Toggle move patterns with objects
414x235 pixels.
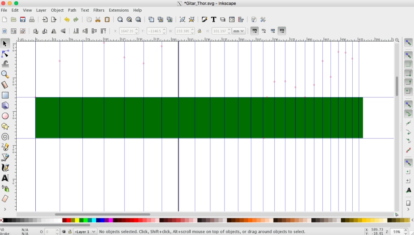[282, 31]
